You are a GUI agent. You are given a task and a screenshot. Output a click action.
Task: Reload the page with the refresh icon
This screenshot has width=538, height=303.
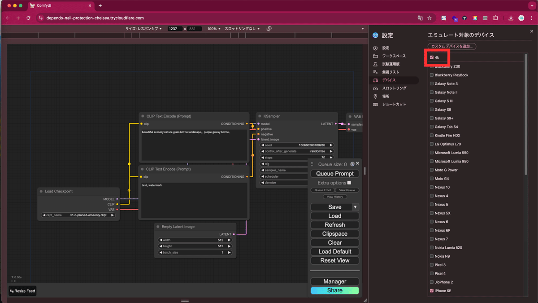[29, 18]
